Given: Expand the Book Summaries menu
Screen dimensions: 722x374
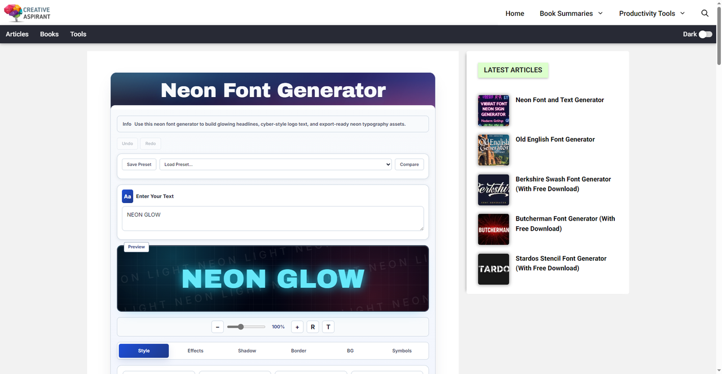Looking at the screenshot, I should 571,14.
